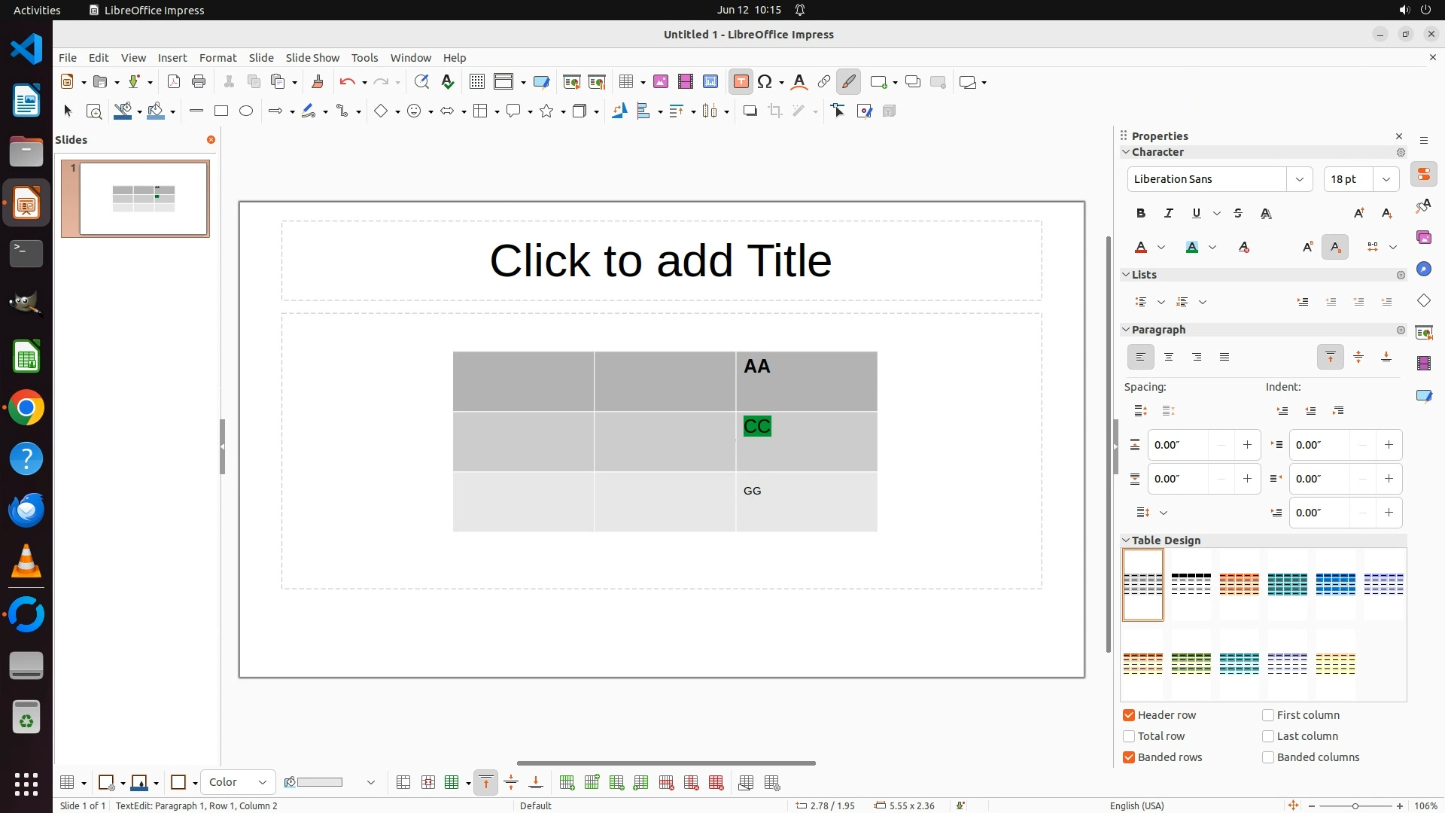The width and height of the screenshot is (1445, 813).
Task: Click the Bold icon in Character panel
Action: pyautogui.click(x=1141, y=214)
